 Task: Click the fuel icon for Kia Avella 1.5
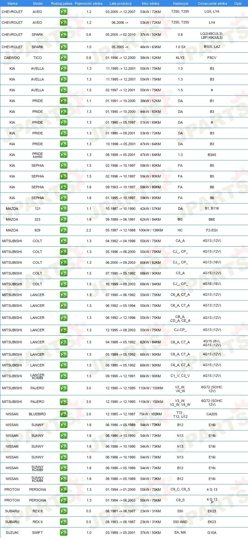pyautogui.click(x=63, y=90)
